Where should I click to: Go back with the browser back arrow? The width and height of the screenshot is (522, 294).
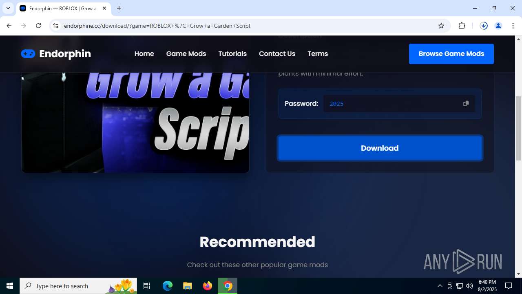point(9,26)
